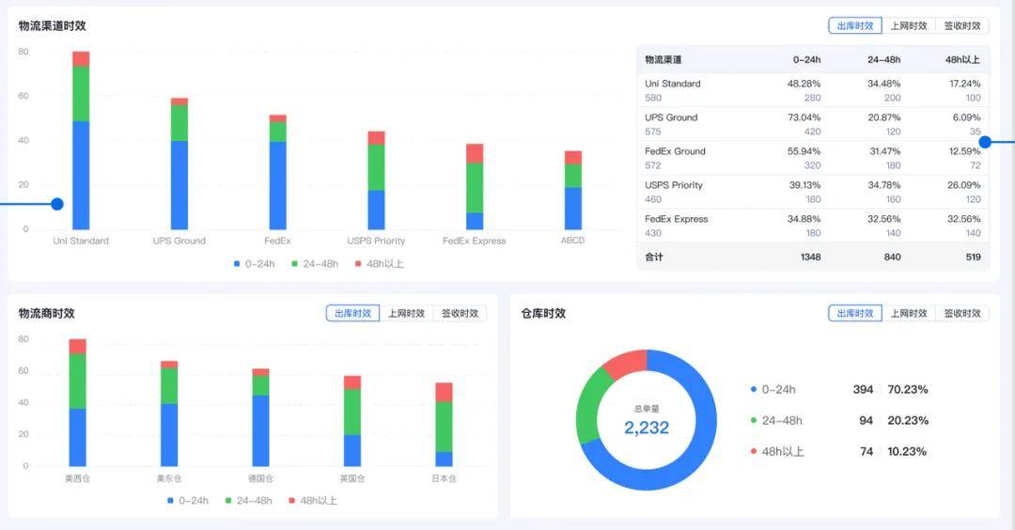Switch to 上网时效 tab in 物流渠道时效 panel
The image size is (1015, 530).
click(x=909, y=26)
